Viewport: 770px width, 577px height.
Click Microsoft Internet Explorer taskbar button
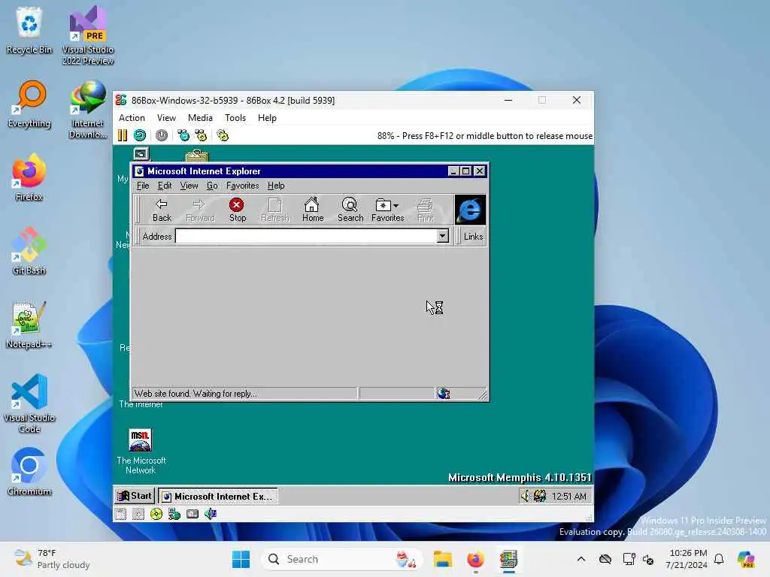coord(218,497)
